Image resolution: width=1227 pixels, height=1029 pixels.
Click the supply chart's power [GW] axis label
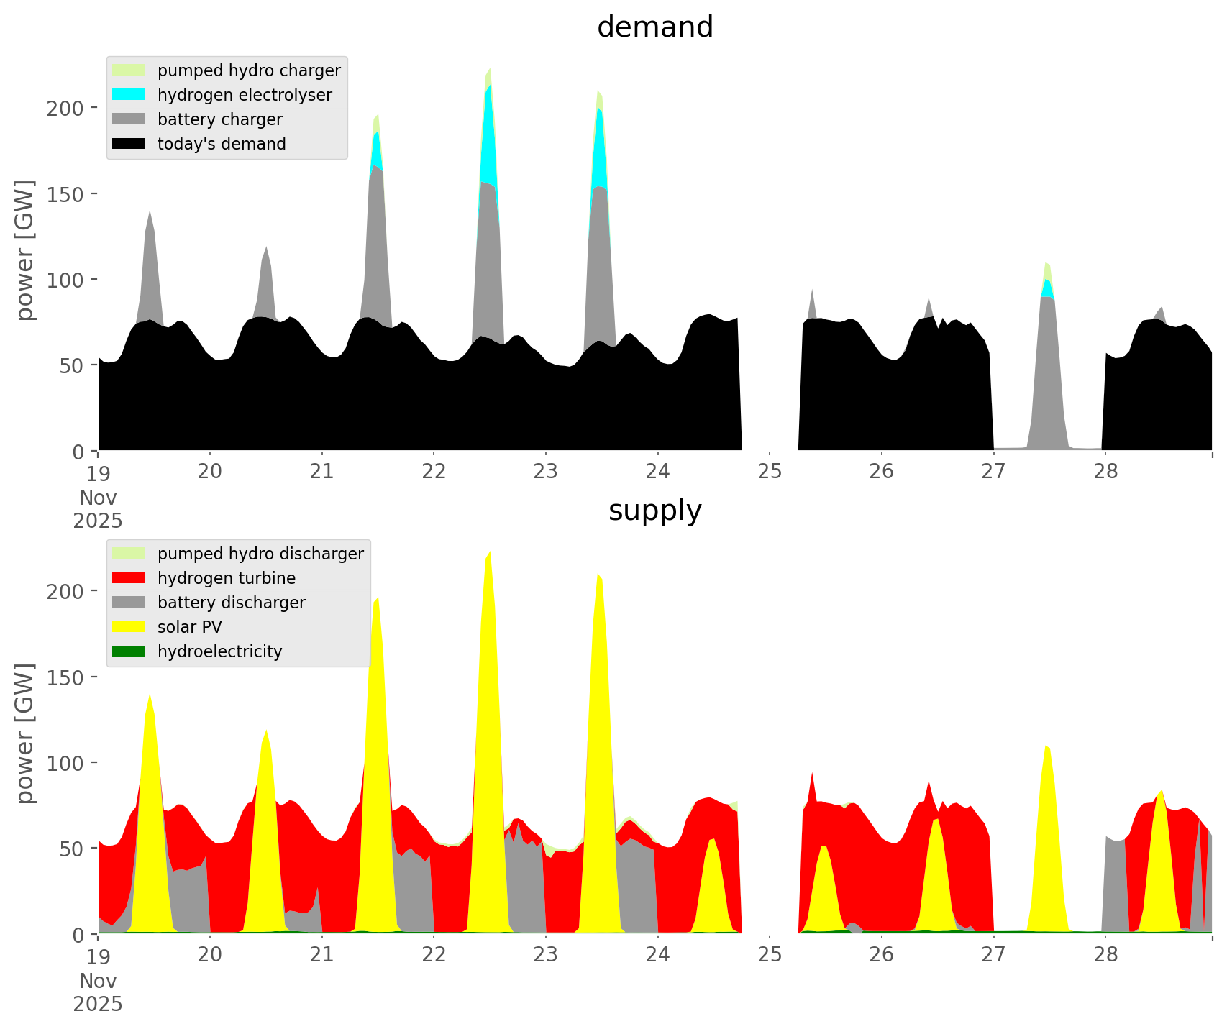point(25,733)
